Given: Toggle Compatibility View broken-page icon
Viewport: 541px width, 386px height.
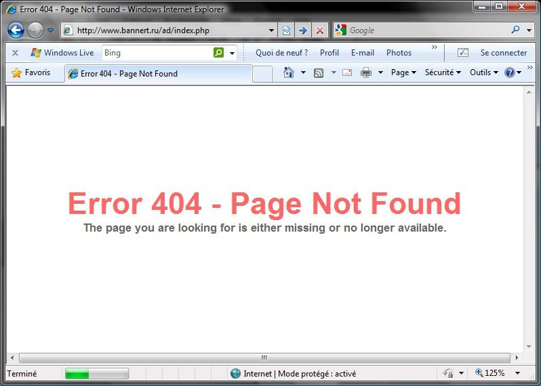Looking at the screenshot, I should 286,30.
